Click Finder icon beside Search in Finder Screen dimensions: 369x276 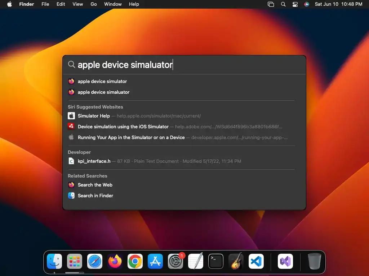pyautogui.click(x=71, y=195)
